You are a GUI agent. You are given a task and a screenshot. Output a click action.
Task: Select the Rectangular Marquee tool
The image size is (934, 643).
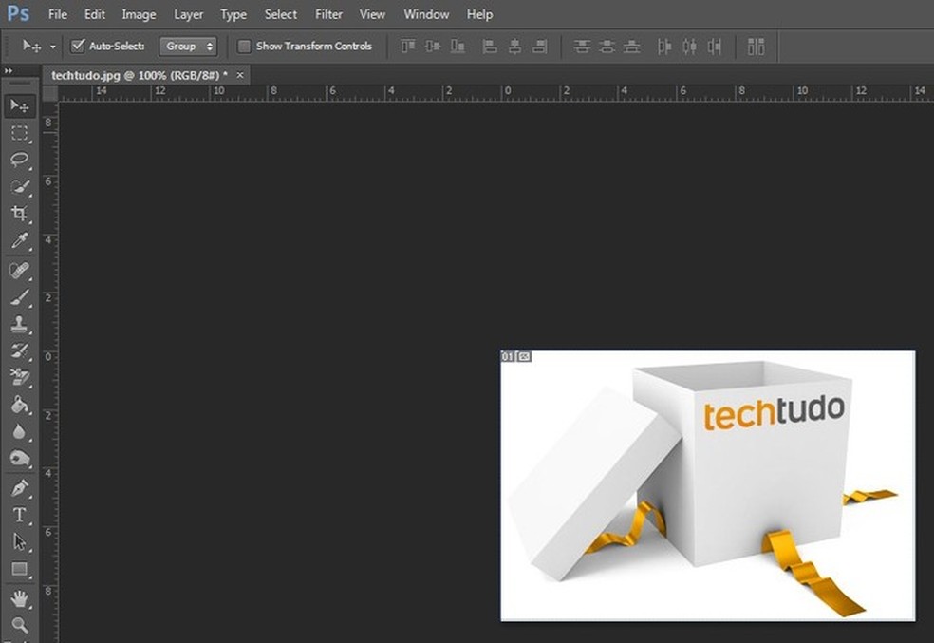[x=19, y=133]
